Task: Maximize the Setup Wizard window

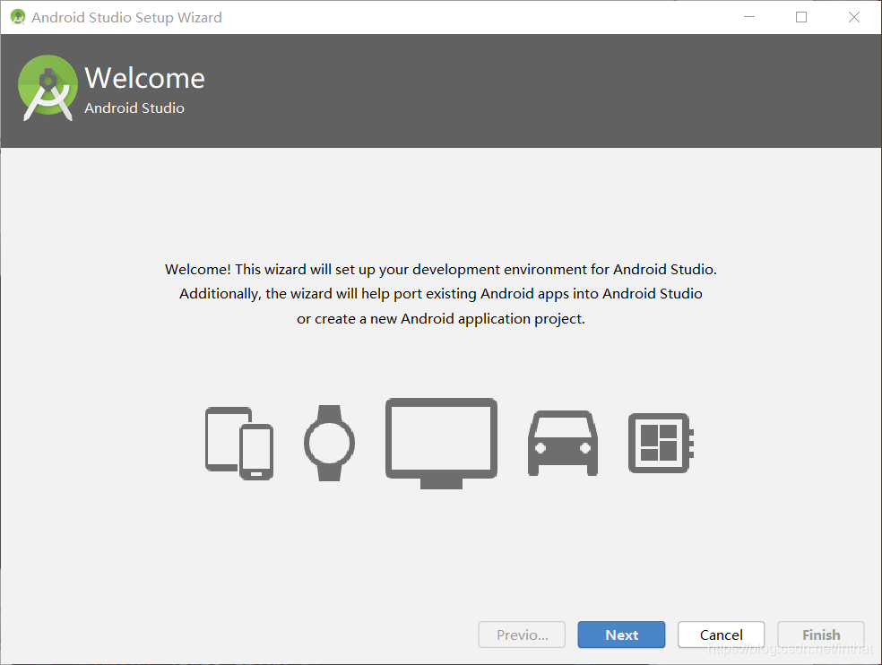Action: point(801,17)
